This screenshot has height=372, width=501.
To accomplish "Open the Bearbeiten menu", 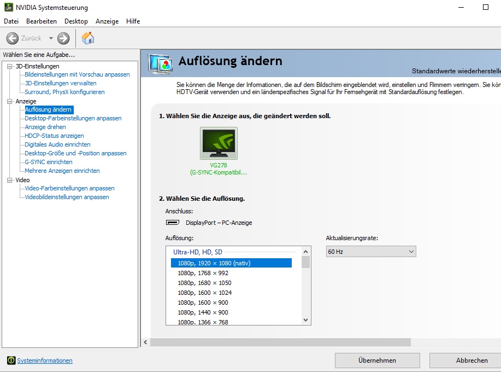I will (x=42, y=21).
